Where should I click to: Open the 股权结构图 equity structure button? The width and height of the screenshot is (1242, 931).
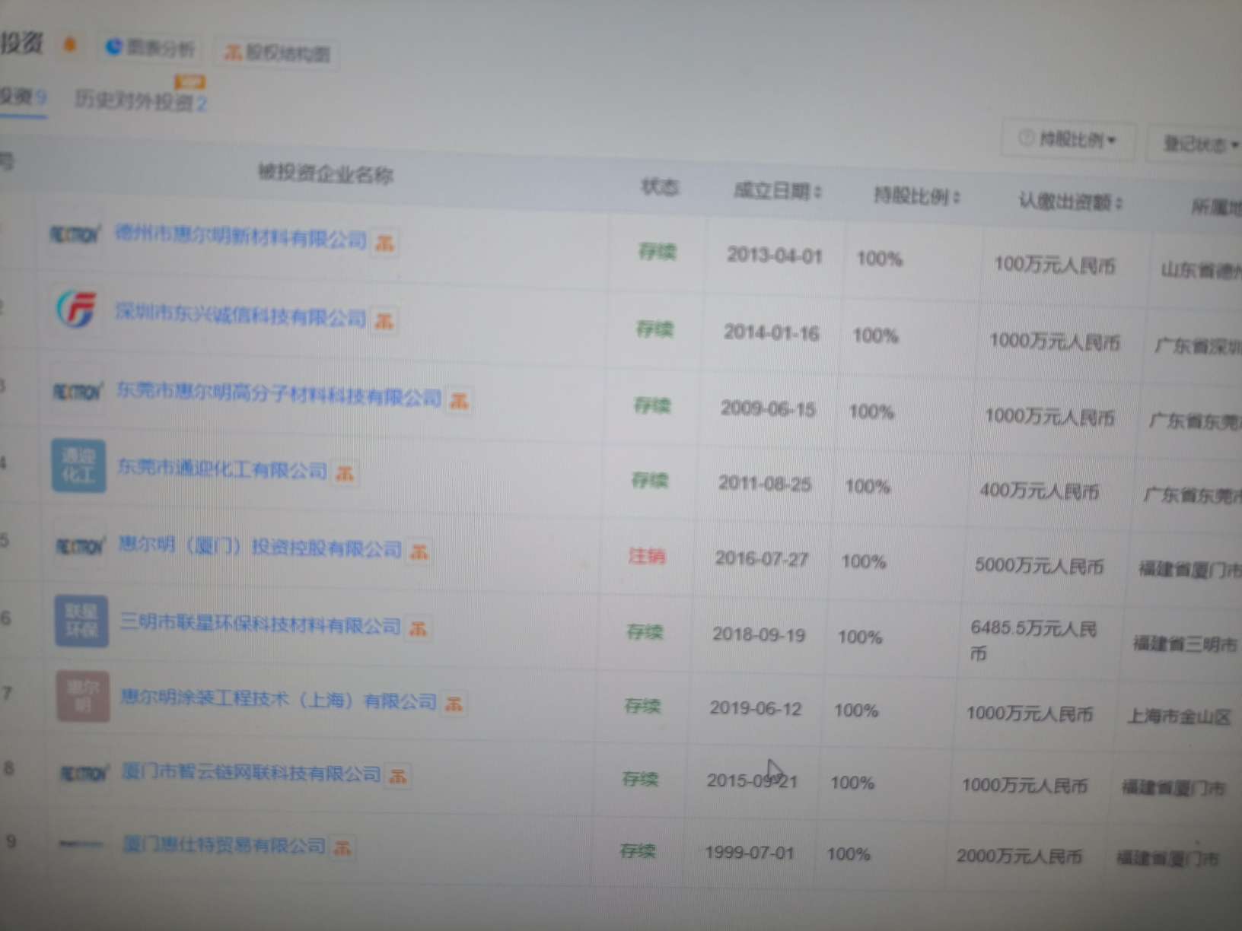tap(277, 52)
